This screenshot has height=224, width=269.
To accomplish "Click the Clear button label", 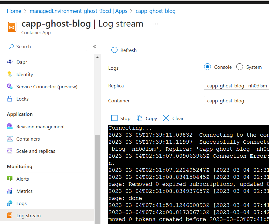I will 178,118.
